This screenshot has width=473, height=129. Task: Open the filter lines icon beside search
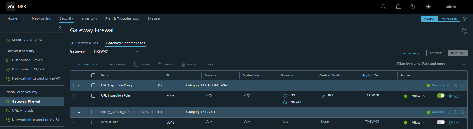(464, 64)
